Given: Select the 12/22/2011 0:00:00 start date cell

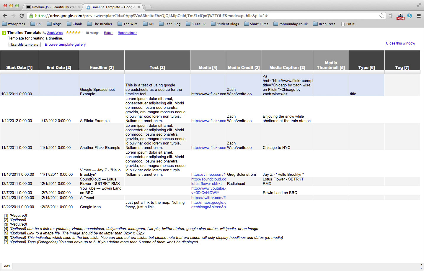Looking at the screenshot, I should click(19, 205).
